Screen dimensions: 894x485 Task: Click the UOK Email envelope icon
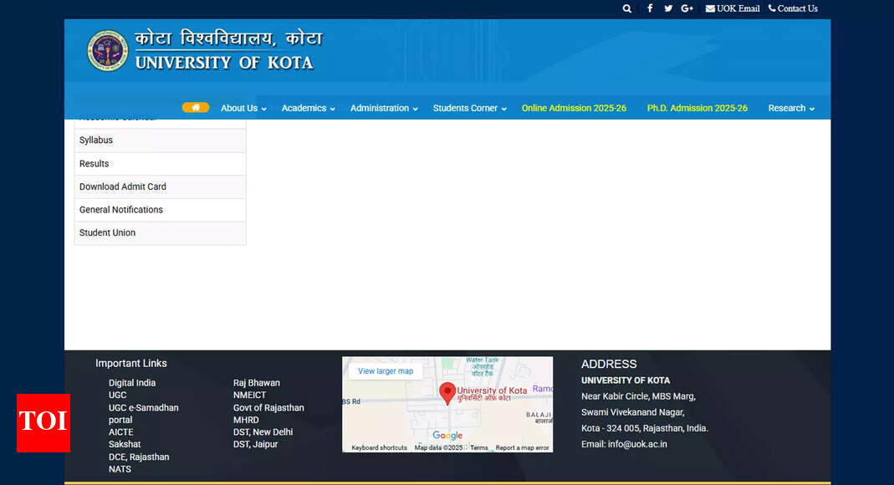pos(710,8)
